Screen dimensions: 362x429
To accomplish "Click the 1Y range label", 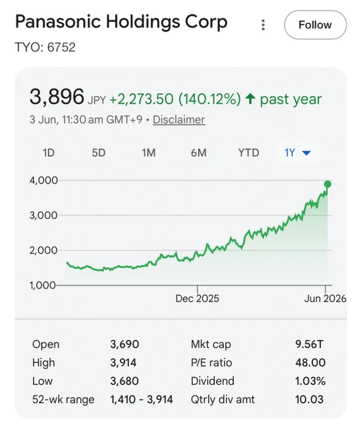I will pyautogui.click(x=290, y=153).
